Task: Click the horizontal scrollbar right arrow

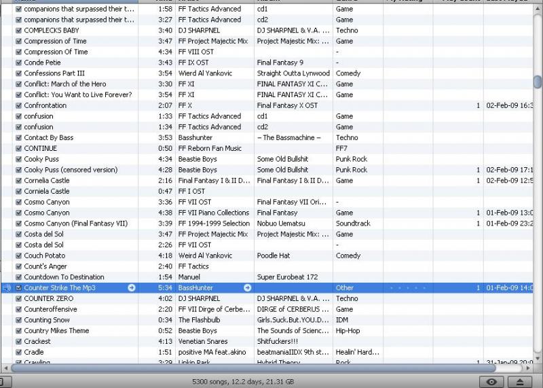Action: (x=528, y=368)
